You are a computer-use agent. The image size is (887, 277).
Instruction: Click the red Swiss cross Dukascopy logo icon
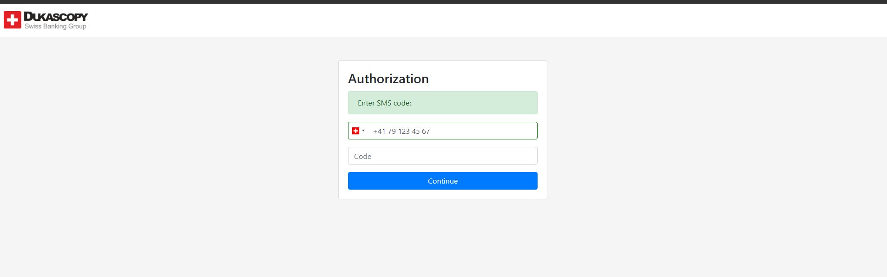13,20
